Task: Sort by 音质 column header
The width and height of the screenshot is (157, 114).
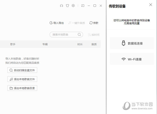Action: point(94,44)
